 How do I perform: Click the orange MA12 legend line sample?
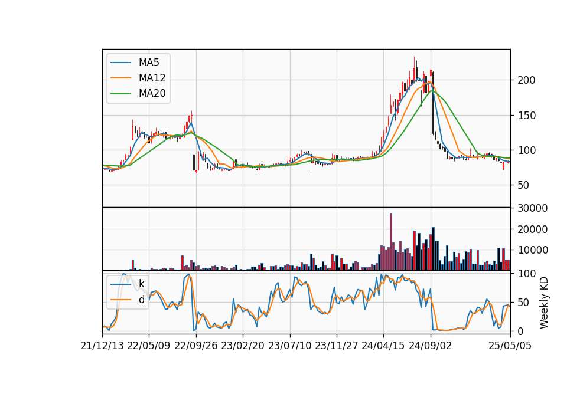click(x=120, y=78)
